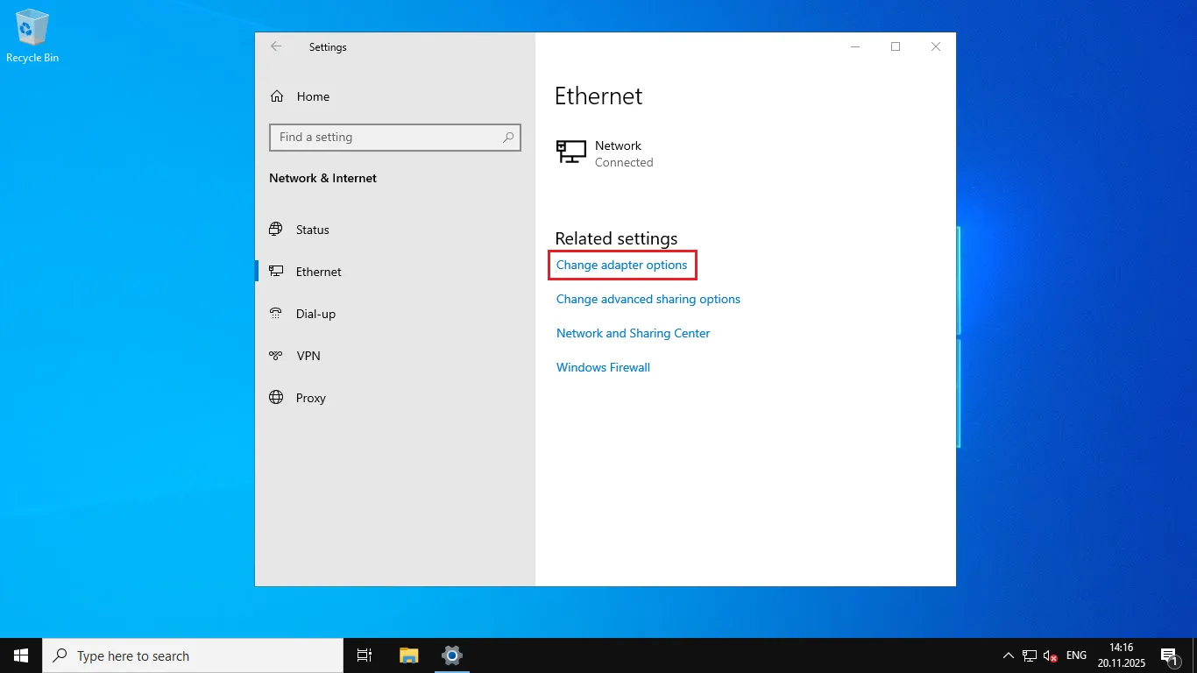Click Change adapter options link
Viewport: 1197px width, 673px height.
(621, 265)
